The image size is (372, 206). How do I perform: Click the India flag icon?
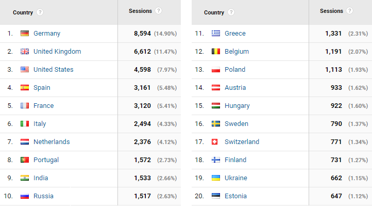pyautogui.click(x=25, y=178)
